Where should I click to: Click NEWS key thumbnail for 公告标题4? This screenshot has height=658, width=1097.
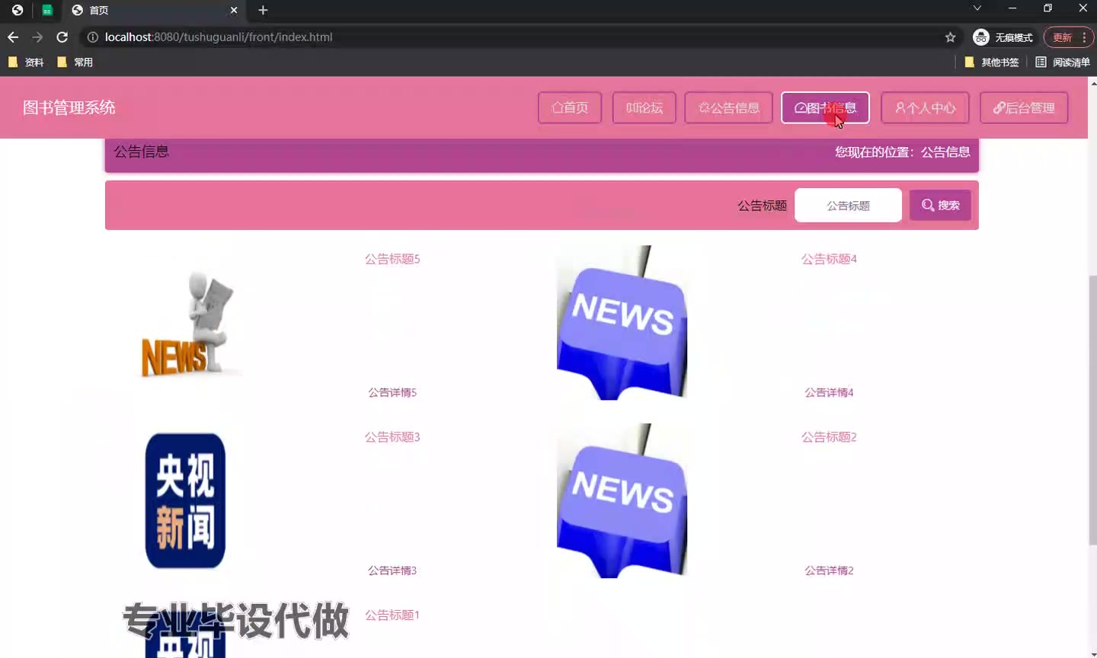(x=622, y=323)
